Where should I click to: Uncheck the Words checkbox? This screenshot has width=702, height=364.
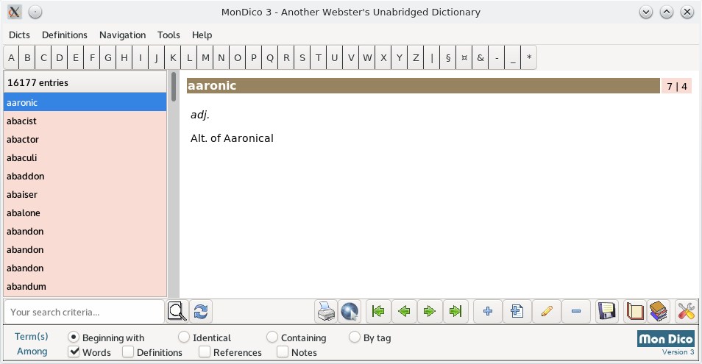(74, 352)
